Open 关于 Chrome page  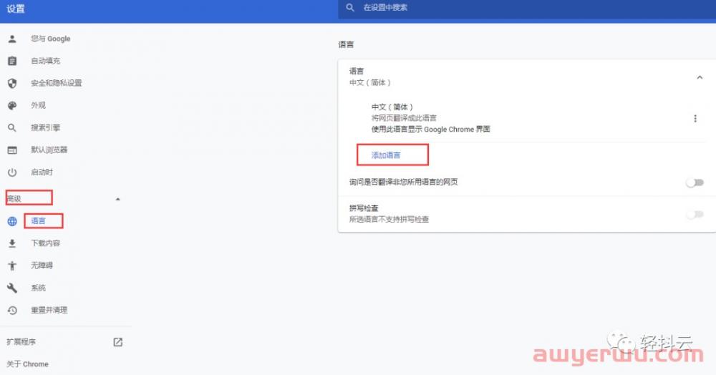click(27, 364)
